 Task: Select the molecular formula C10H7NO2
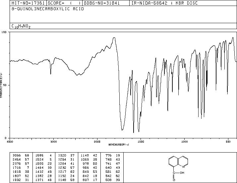(x=21, y=26)
